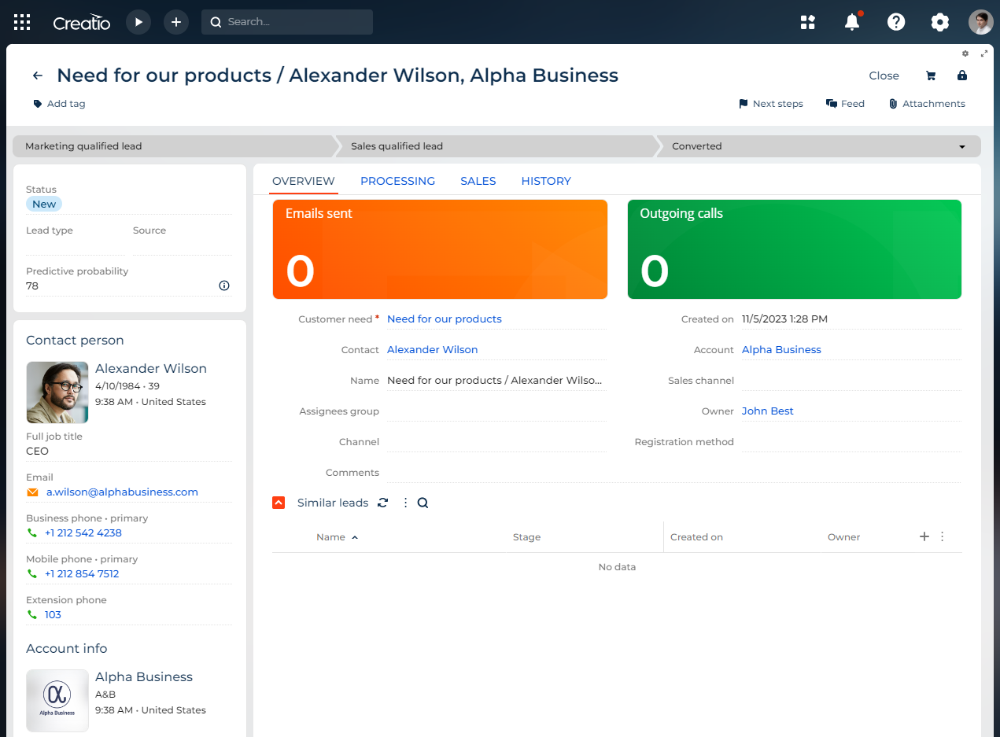The image size is (1000, 737).
Task: Click phone icon beside extension 103
Action: point(32,615)
